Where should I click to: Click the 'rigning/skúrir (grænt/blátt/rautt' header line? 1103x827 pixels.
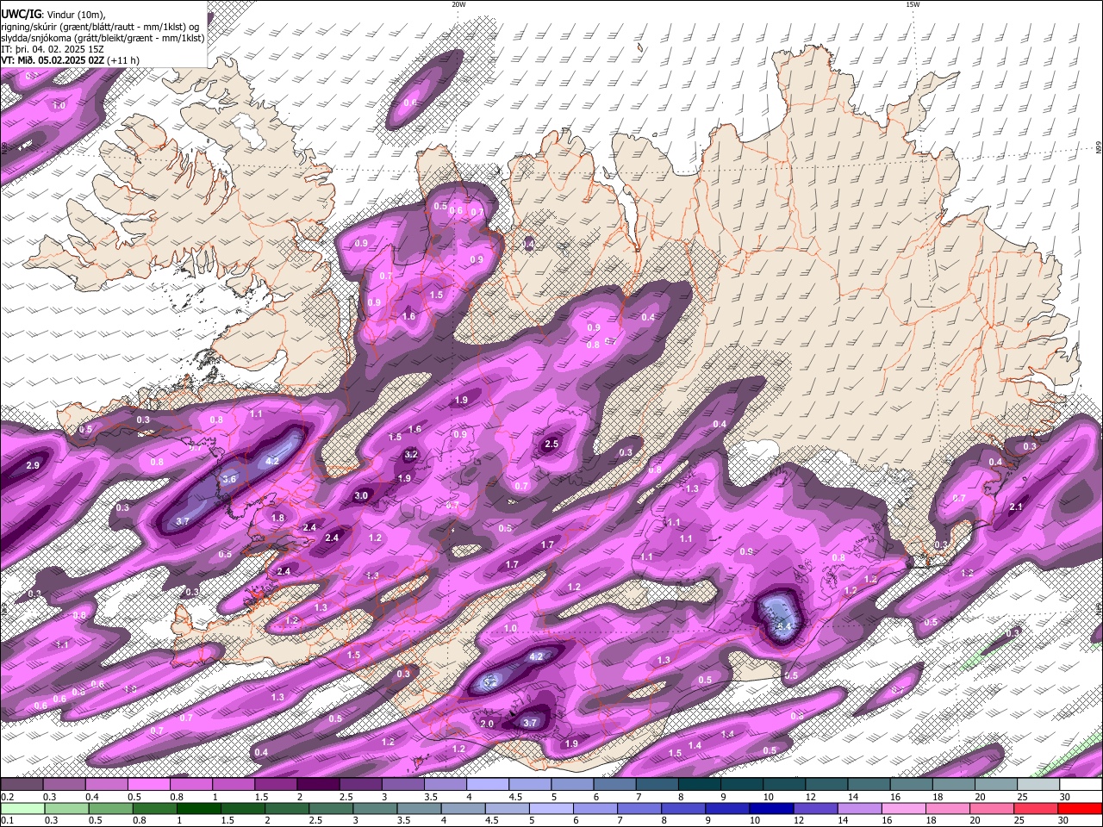coord(99,26)
